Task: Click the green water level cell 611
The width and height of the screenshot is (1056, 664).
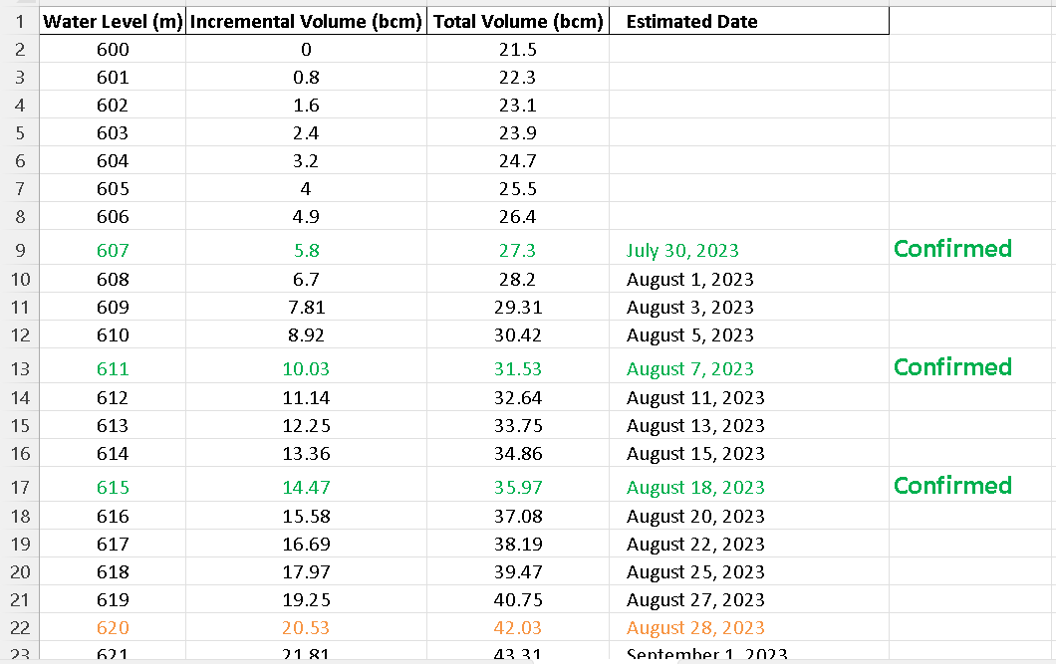Action: pyautogui.click(x=113, y=368)
